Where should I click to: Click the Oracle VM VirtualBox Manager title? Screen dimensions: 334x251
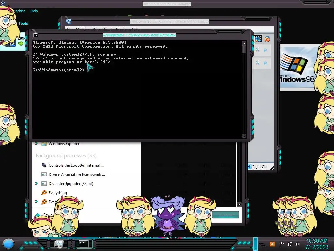click(167, 4)
